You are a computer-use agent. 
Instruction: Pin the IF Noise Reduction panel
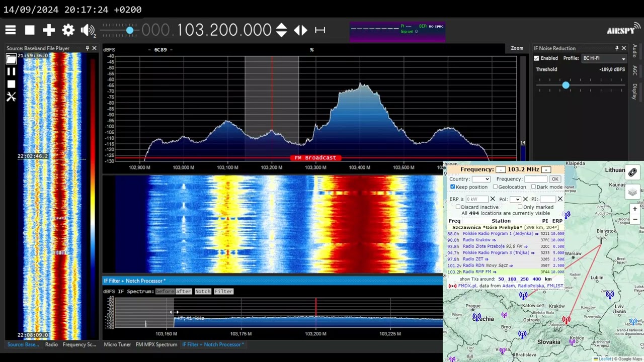pyautogui.click(x=617, y=48)
